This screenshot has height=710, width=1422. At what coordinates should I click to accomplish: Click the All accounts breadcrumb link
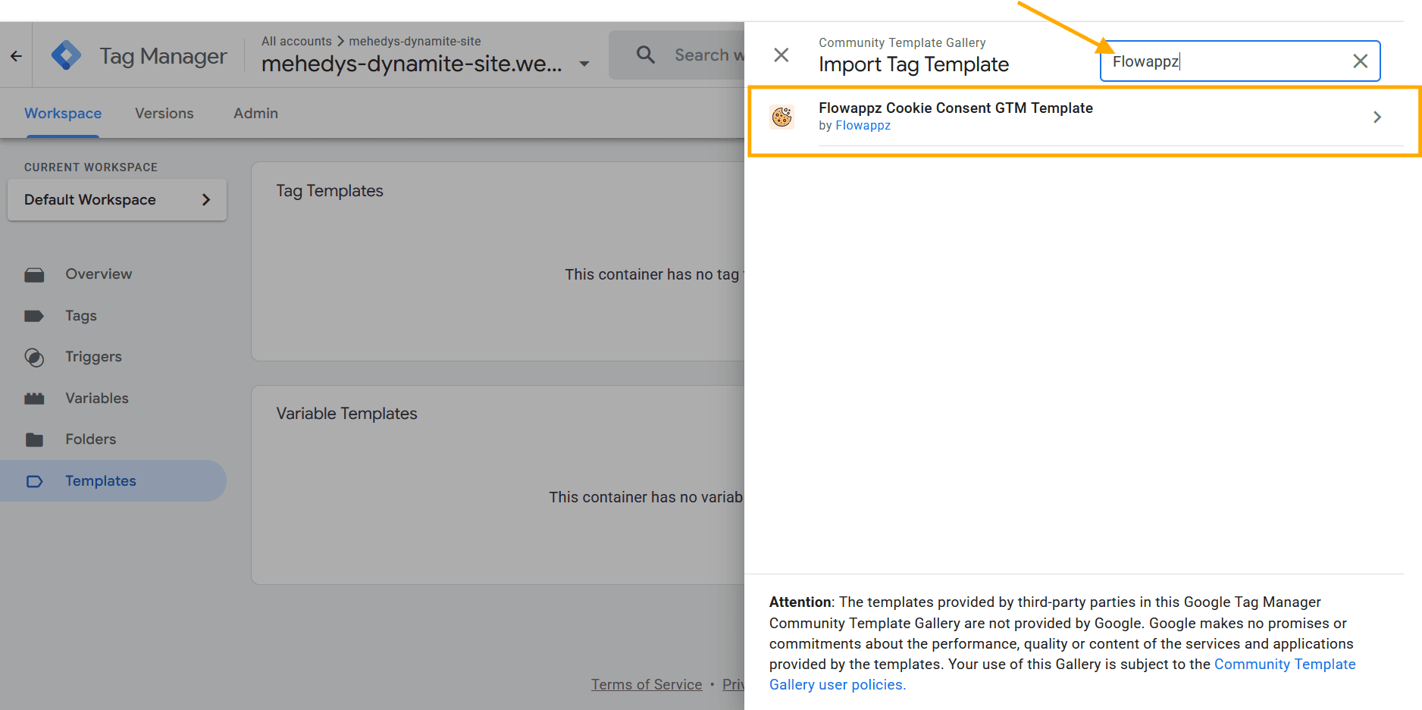[x=296, y=41]
